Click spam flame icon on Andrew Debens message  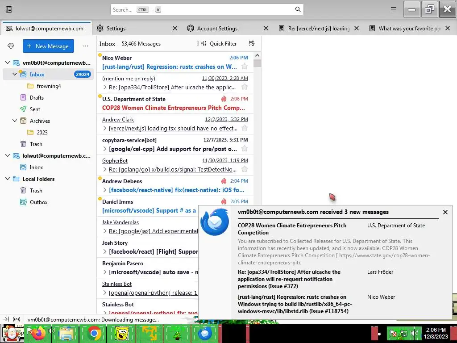pyautogui.click(x=224, y=181)
